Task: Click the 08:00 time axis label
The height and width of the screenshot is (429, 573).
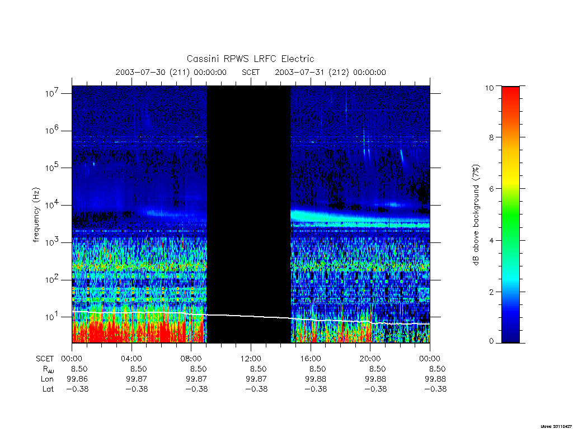Action: pyautogui.click(x=191, y=359)
